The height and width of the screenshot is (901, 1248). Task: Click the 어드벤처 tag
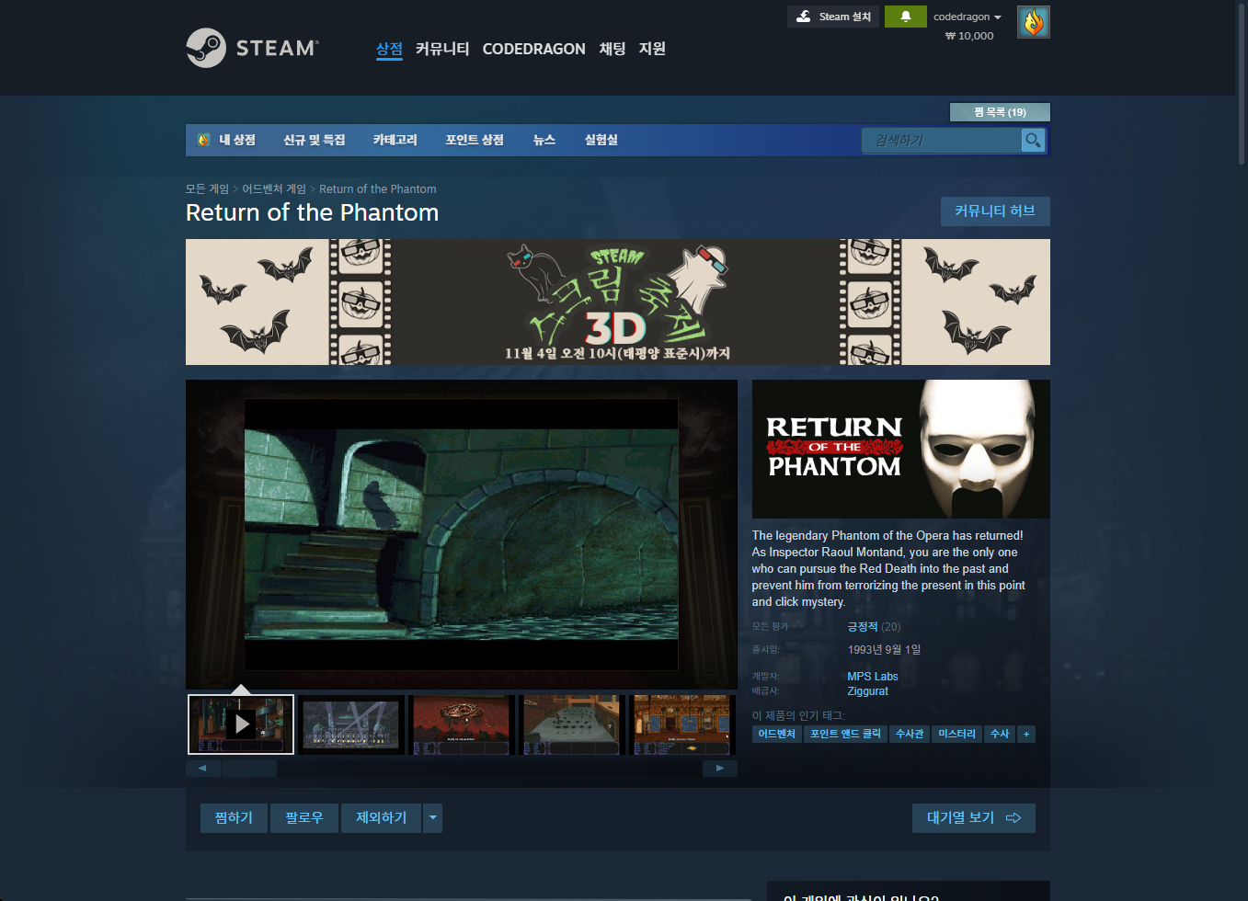(x=776, y=734)
